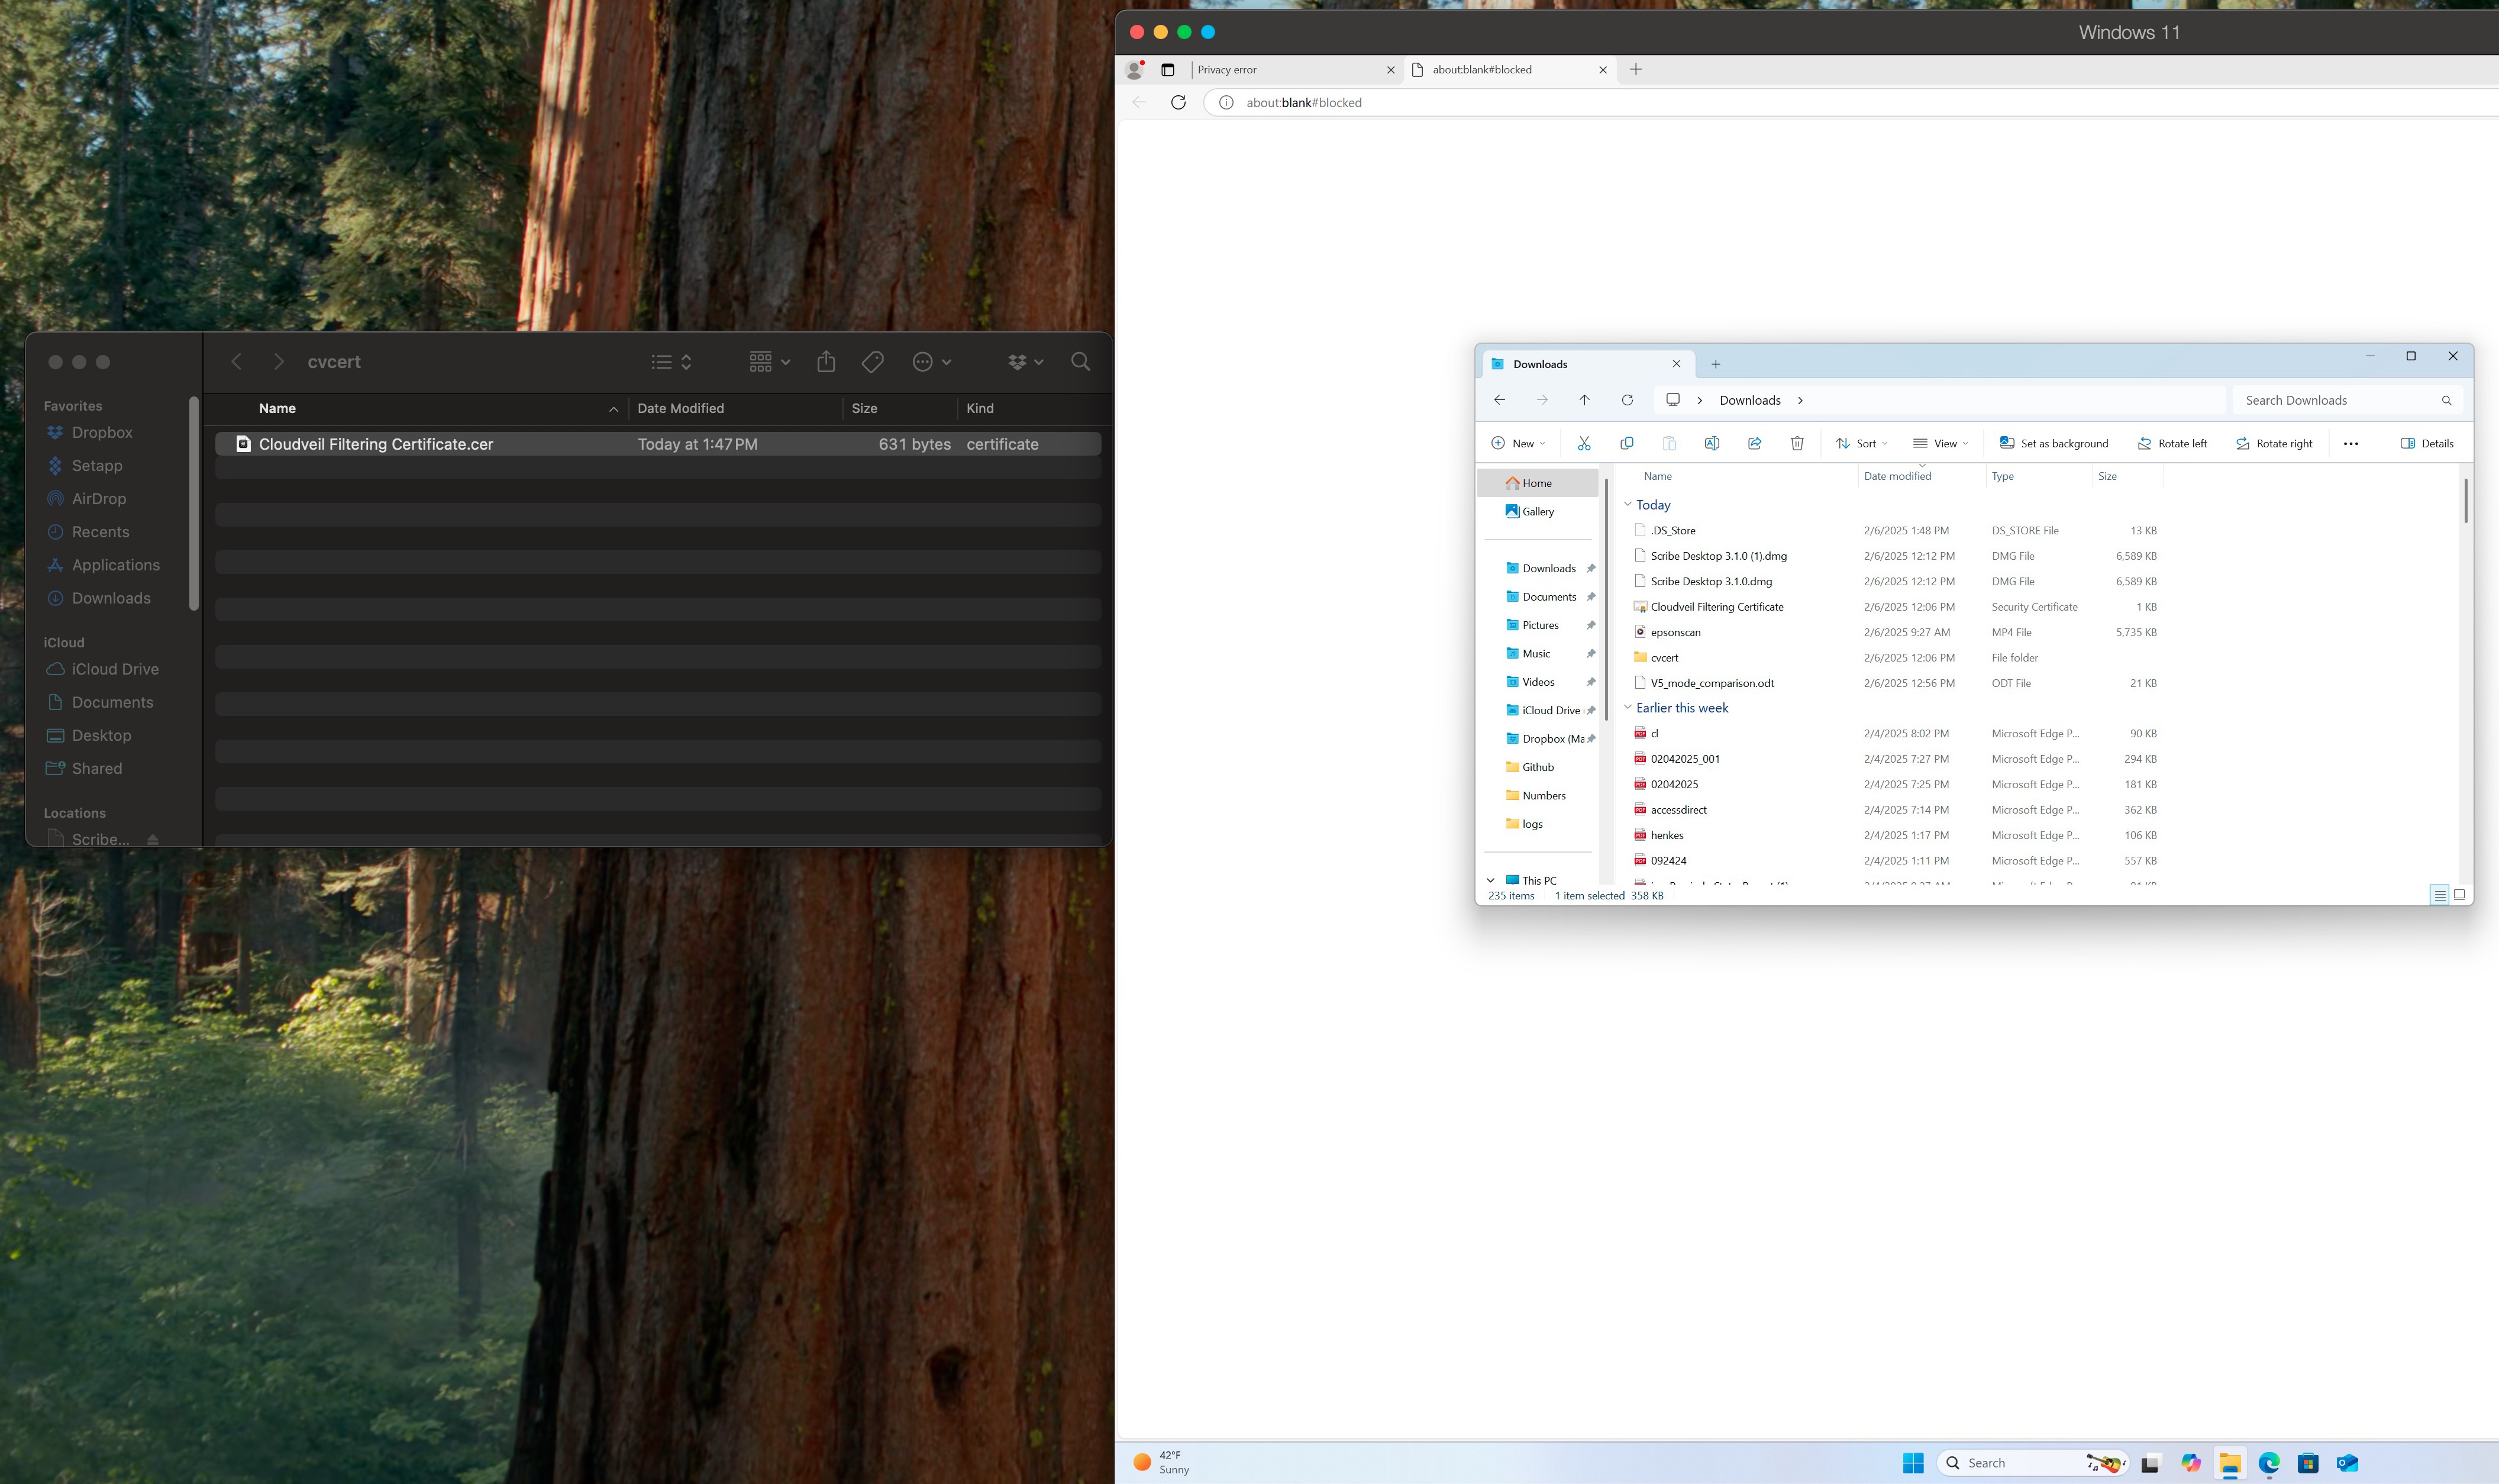Screen dimensions: 2499x1484
Task: Click Windows taskbar Search box
Action: pos(2032,1463)
